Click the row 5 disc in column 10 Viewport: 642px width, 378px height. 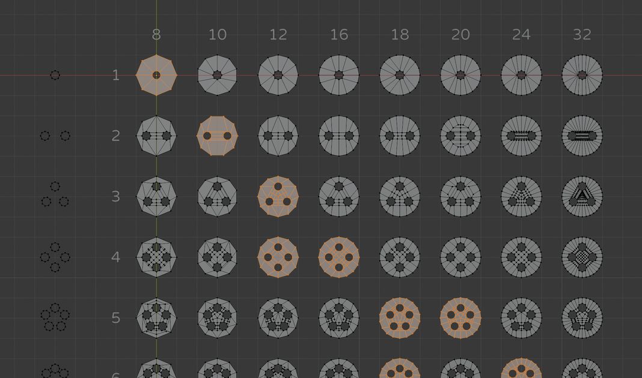coord(217,317)
